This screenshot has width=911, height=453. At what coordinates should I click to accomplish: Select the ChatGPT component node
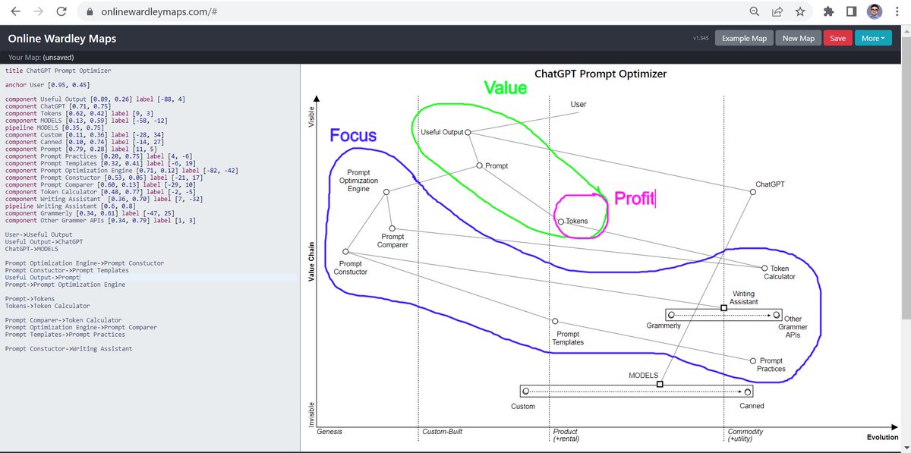752,192
